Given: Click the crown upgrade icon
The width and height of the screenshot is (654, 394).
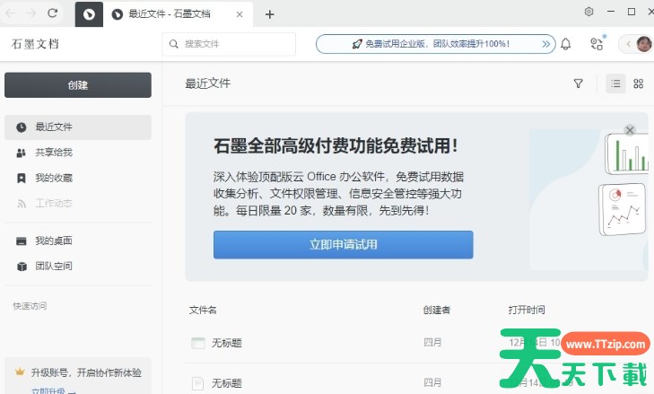Looking at the screenshot, I should [20, 372].
